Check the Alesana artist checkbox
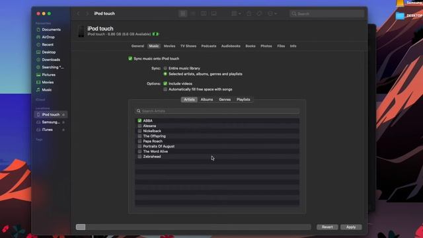 (139, 126)
